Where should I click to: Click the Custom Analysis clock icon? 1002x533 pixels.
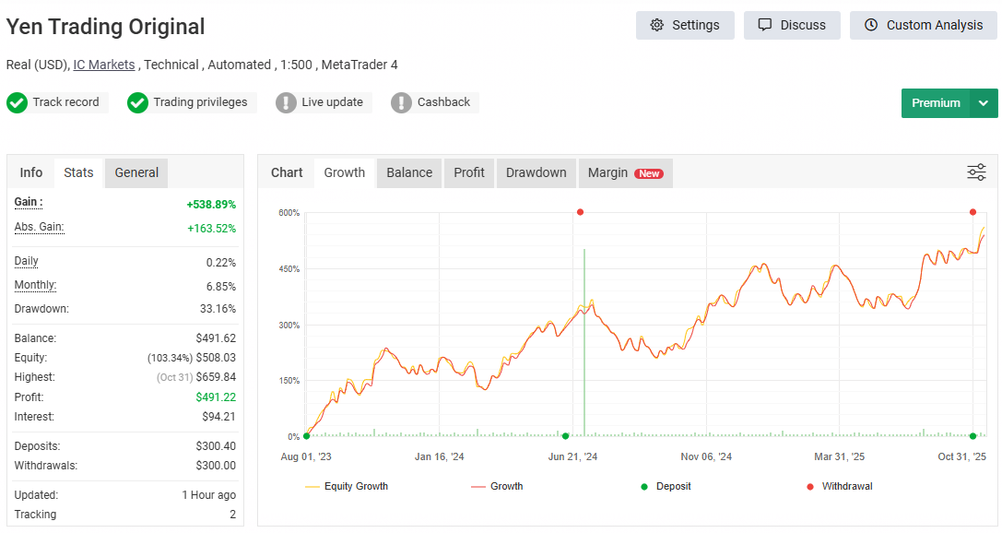[x=871, y=25]
